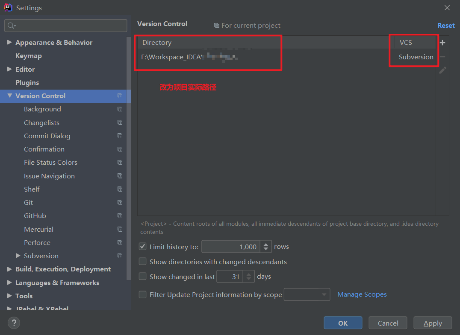460x335 pixels.
Task: Click the project icon beside Changelists
Action: tap(120, 122)
